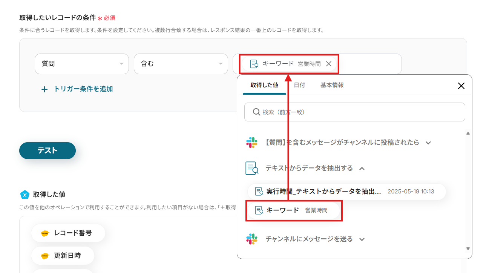Click the scrollbar up arrow in popup

468,133
